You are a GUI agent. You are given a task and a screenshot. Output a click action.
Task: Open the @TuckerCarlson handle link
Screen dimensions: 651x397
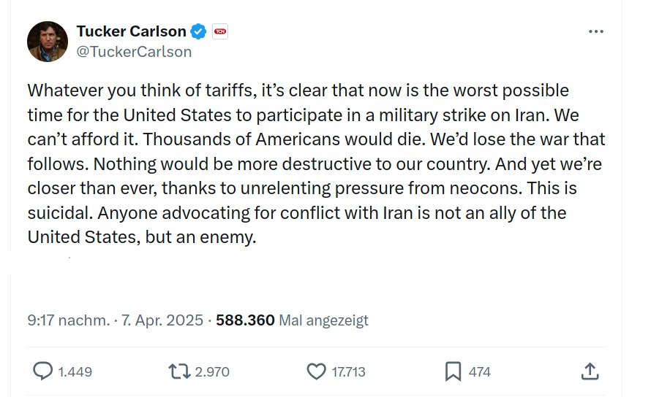point(134,52)
